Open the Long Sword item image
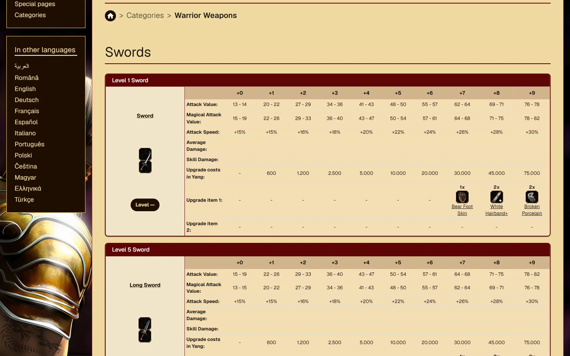Image resolution: width=570 pixels, height=356 pixels. pyautogui.click(x=145, y=330)
